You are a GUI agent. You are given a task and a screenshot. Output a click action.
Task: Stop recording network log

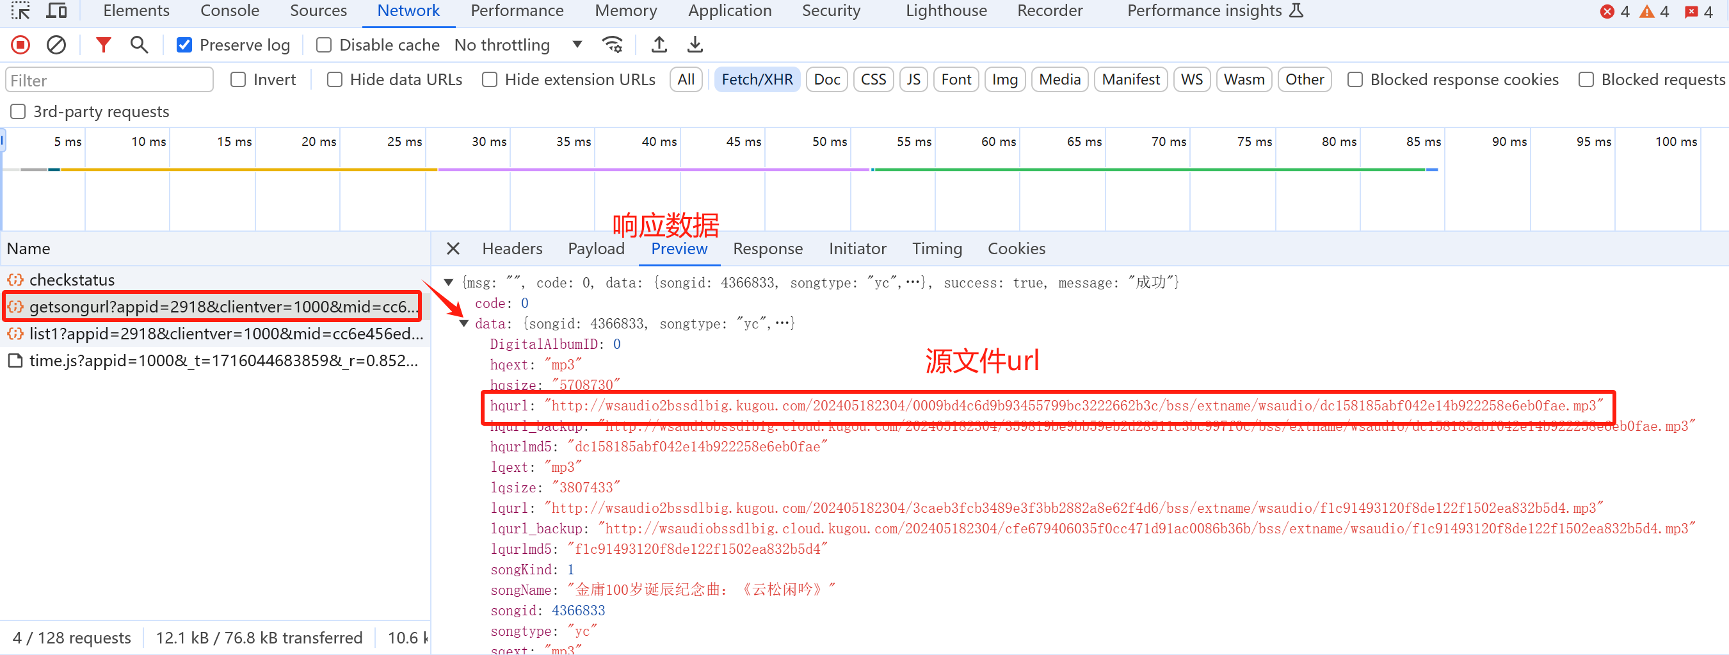coord(21,45)
